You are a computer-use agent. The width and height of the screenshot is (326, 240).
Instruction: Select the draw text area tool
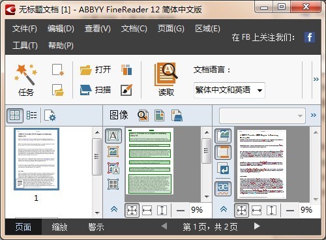click(113, 136)
